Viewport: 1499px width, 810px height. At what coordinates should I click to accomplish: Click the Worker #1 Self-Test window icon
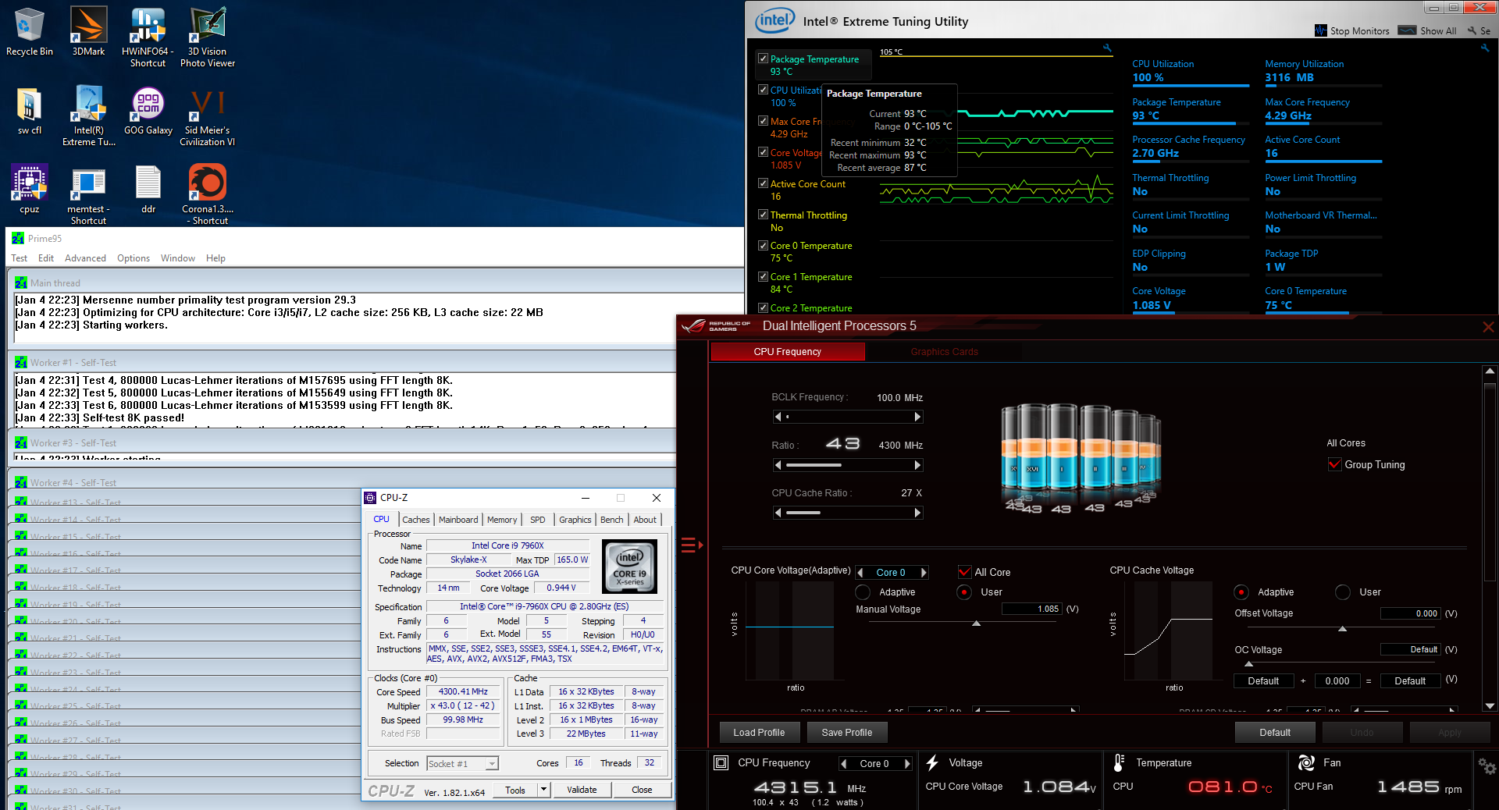21,362
